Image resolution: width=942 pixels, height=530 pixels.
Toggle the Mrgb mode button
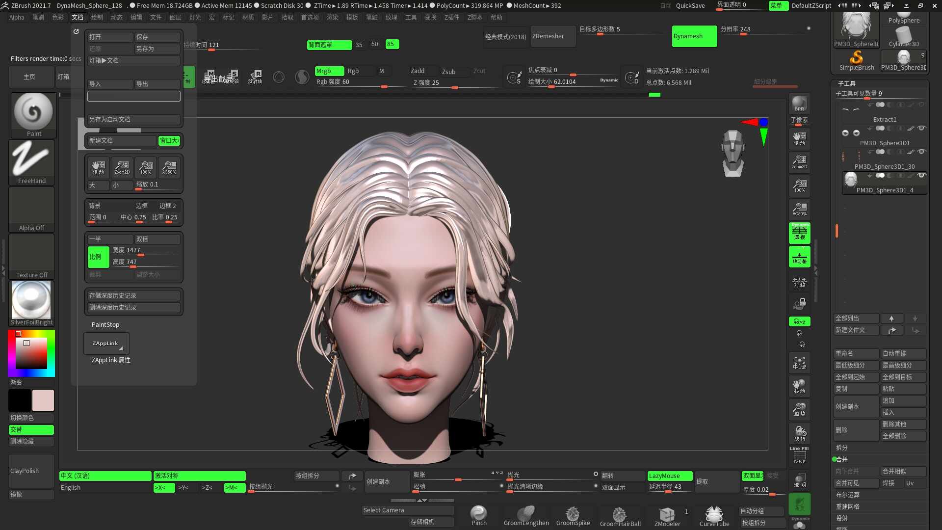329,71
